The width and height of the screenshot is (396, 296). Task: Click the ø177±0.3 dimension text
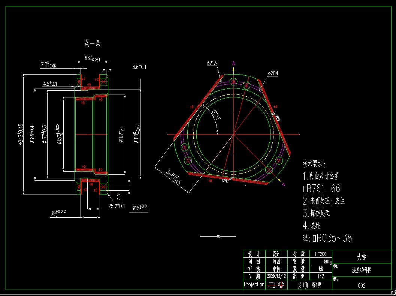[x=45, y=134]
